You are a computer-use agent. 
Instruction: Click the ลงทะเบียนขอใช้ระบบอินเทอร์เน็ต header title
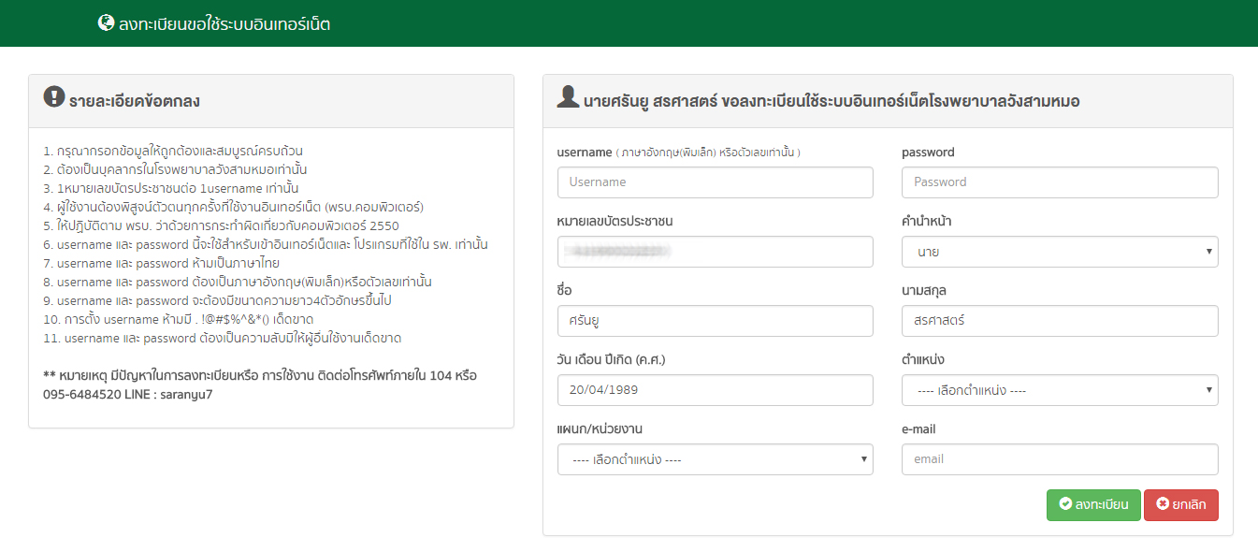224,24
